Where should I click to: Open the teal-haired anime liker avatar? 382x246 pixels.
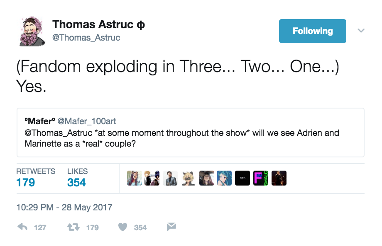pyautogui.click(x=224, y=178)
